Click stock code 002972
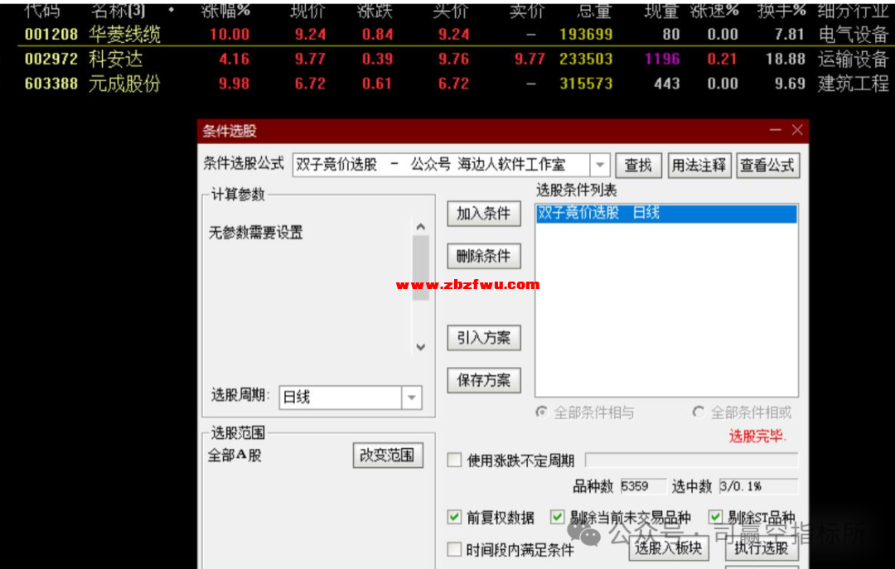 click(51, 59)
